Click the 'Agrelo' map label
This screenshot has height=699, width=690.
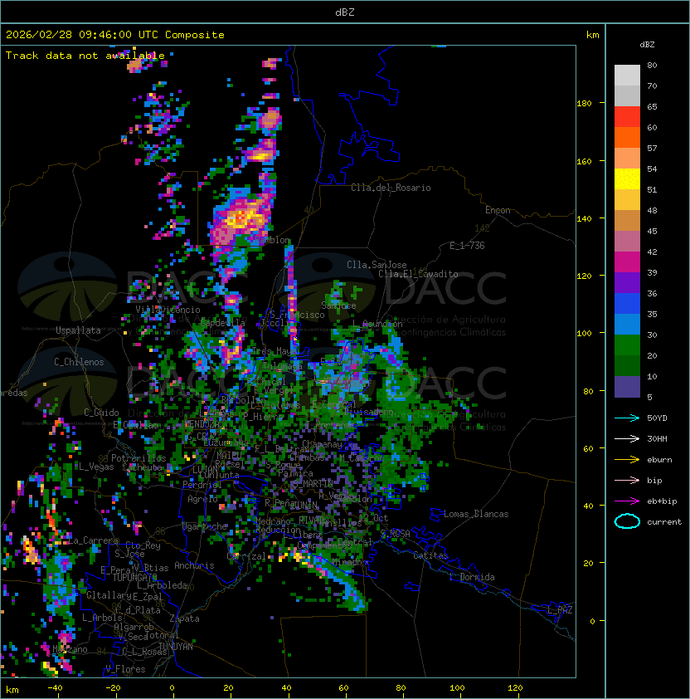pos(202,499)
